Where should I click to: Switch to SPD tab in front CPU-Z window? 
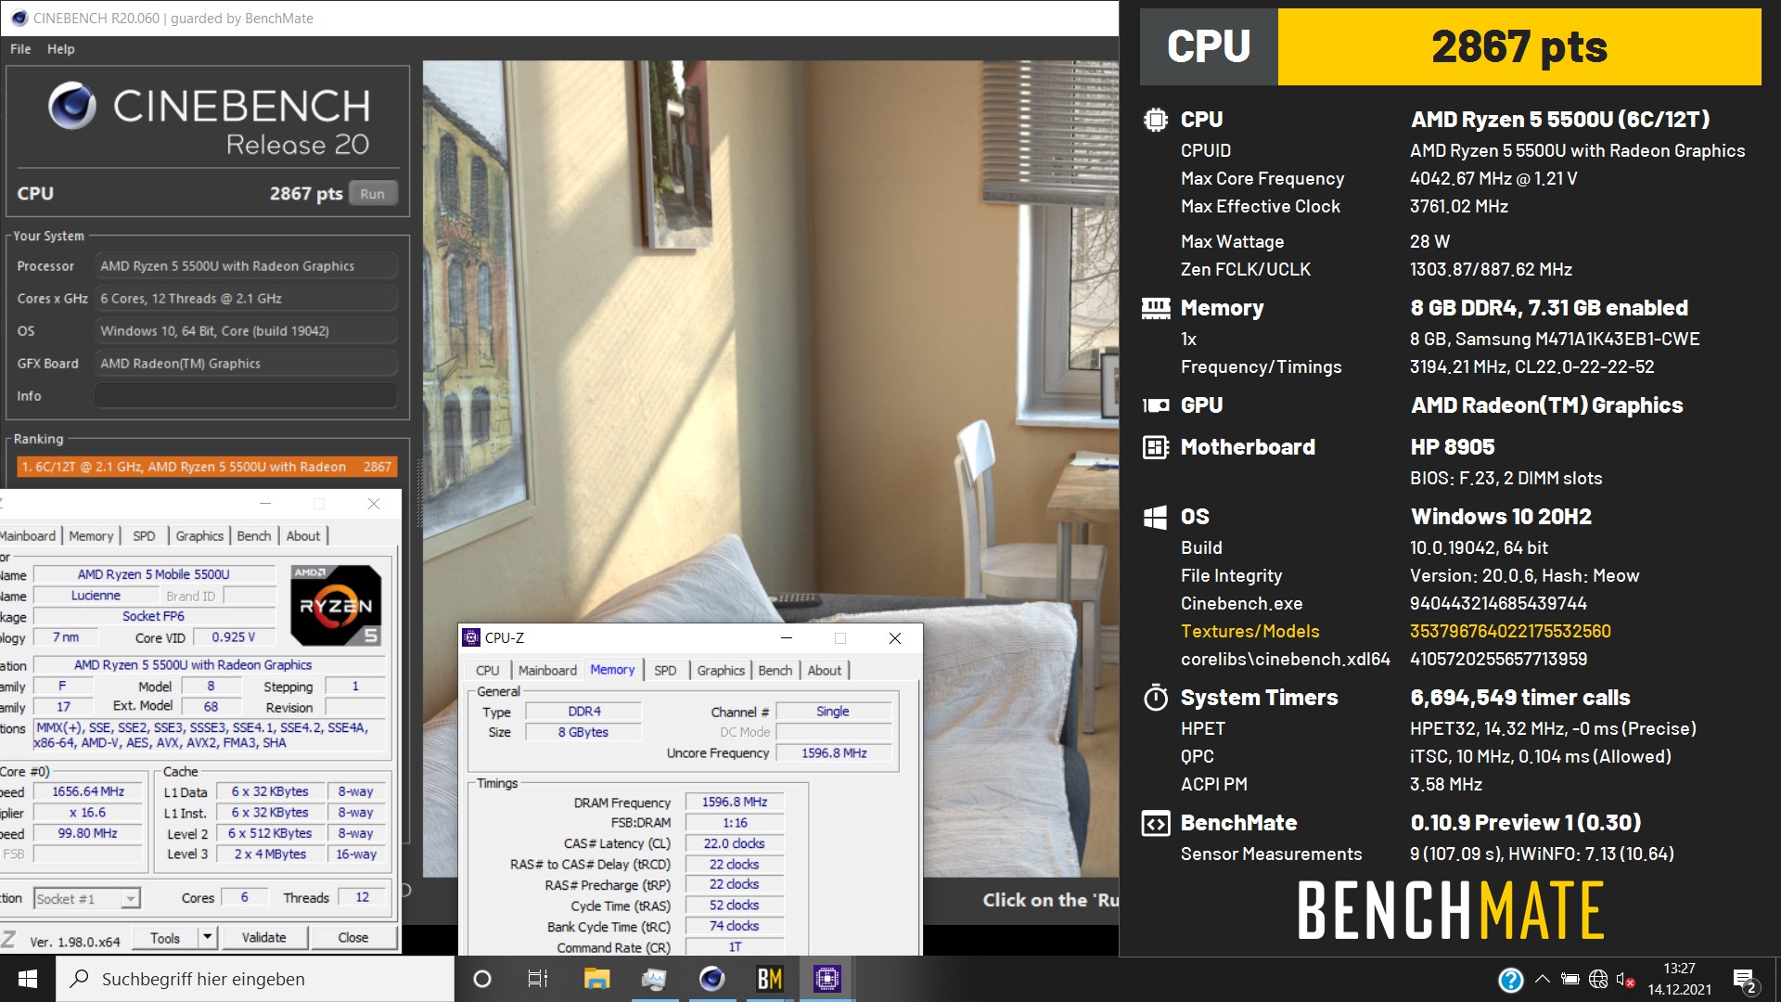pos(665,671)
